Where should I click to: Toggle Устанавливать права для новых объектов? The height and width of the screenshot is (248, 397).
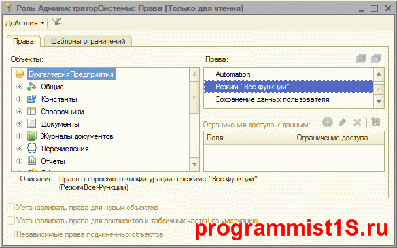point(10,208)
